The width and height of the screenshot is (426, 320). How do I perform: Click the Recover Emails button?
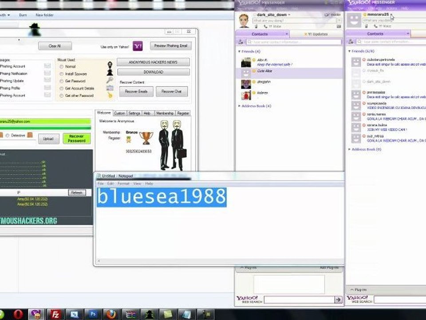[136, 92]
